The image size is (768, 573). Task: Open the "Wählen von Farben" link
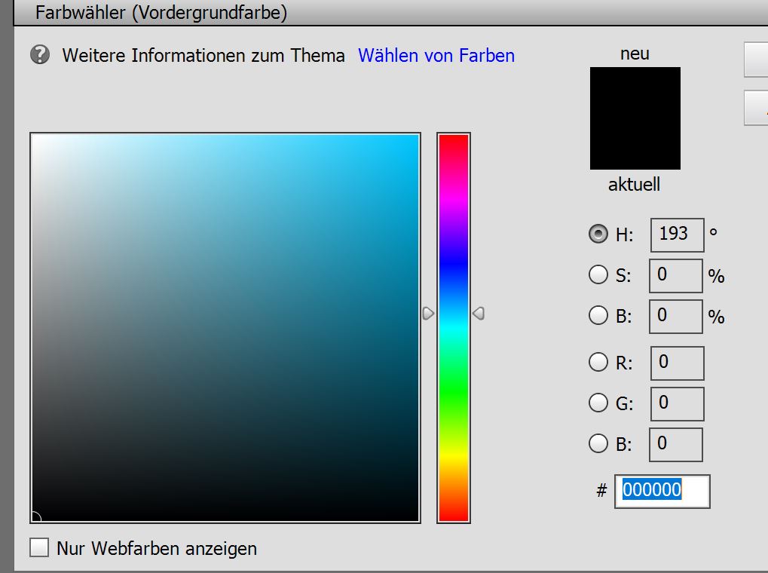click(x=436, y=55)
